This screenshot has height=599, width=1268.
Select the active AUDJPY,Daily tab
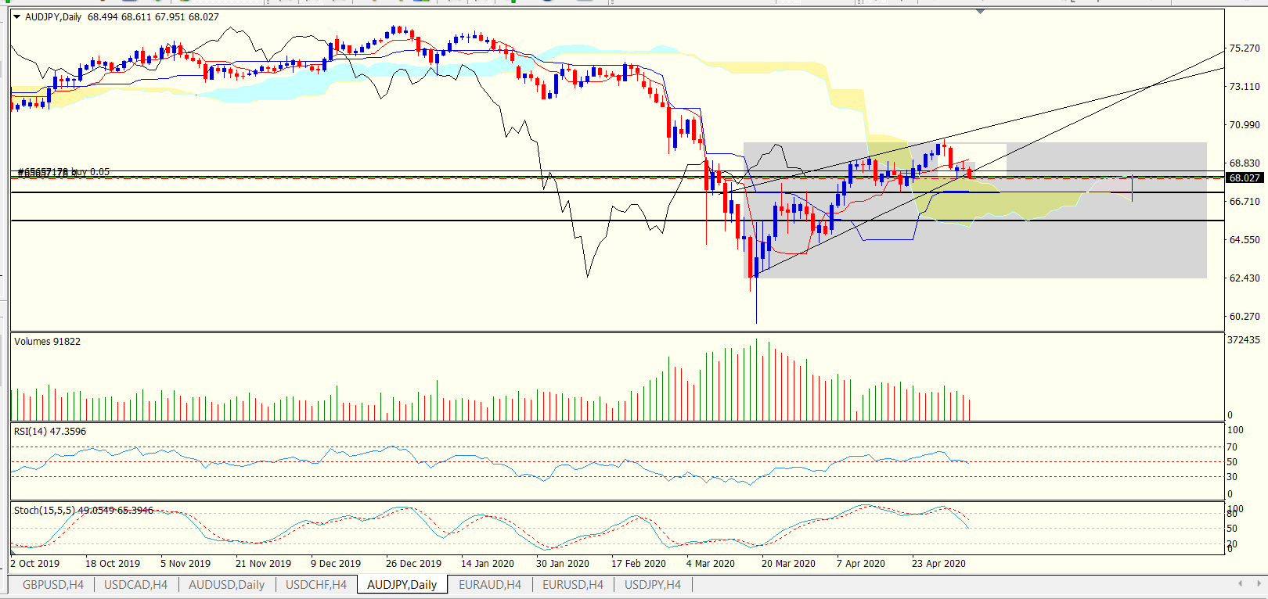(x=402, y=584)
